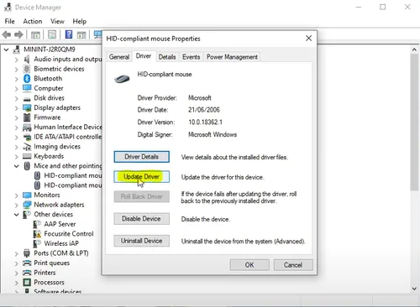Open the Action menu
Image resolution: width=420 pixels, height=307 pixels.
click(33, 21)
